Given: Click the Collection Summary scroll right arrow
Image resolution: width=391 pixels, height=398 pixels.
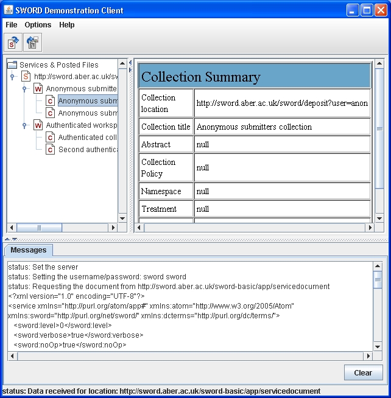Looking at the screenshot, I should pyautogui.click(x=369, y=228).
